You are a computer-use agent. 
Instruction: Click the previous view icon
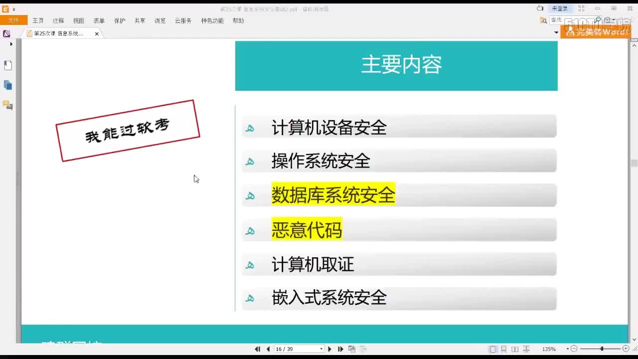352,349
